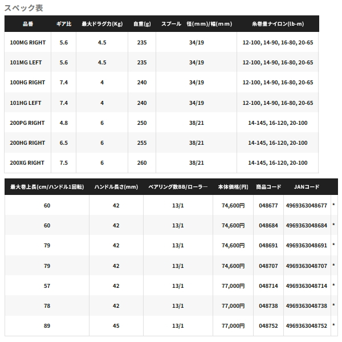The image size is (342, 342).
Task: Click the 本体価格(円) column header
Action: point(233,187)
